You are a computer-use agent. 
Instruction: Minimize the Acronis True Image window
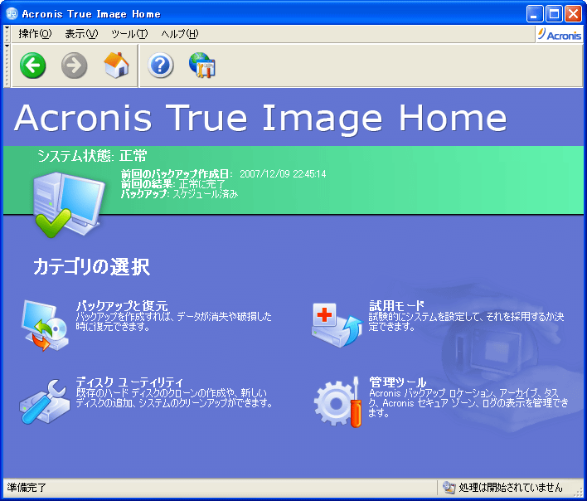point(535,14)
